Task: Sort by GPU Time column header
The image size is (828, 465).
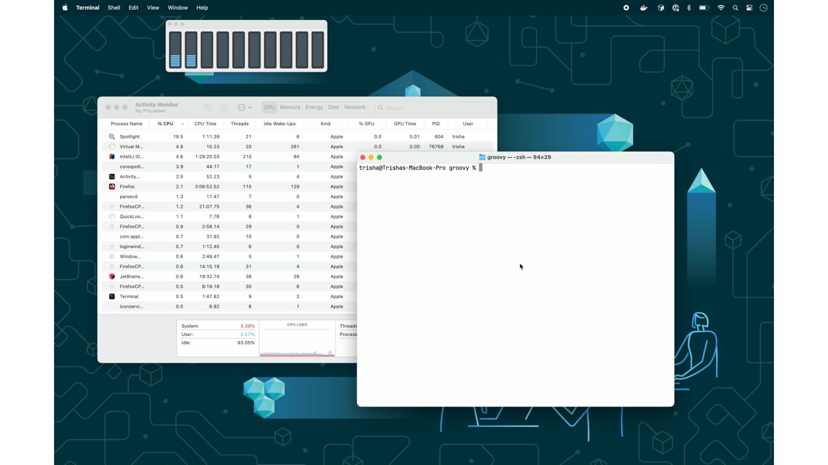Action: point(405,123)
